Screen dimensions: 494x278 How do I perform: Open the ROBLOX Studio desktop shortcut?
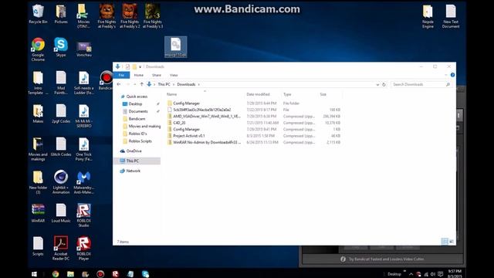[x=84, y=215]
